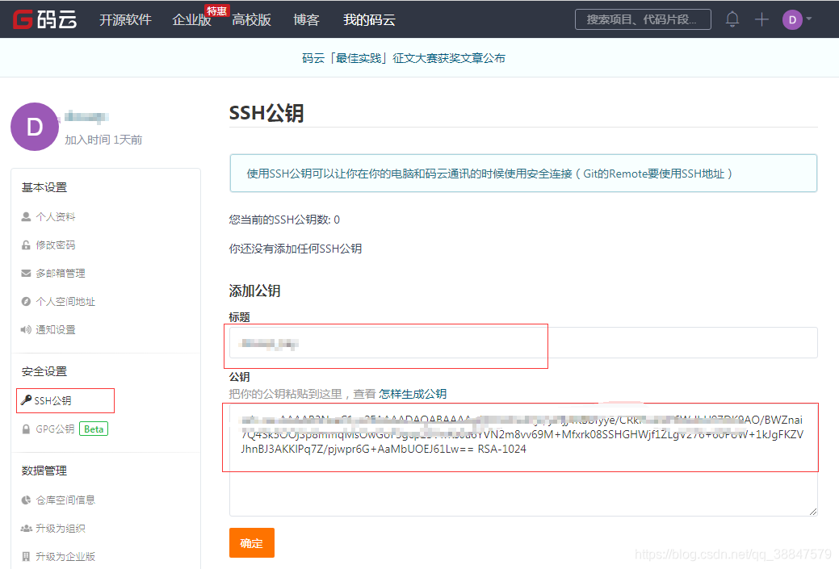The image size is (839, 569).
Task: Click the 加入时间 1天前 text
Action: [103, 140]
